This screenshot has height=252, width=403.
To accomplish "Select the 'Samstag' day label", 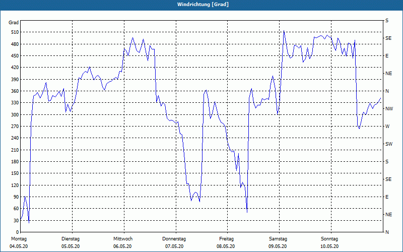I will [278, 239].
